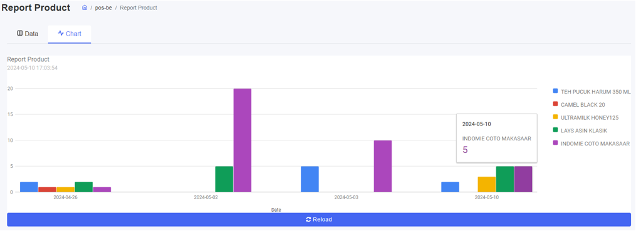This screenshot has width=636, height=231.
Task: Click the Report Product chart title
Action: 28,59
